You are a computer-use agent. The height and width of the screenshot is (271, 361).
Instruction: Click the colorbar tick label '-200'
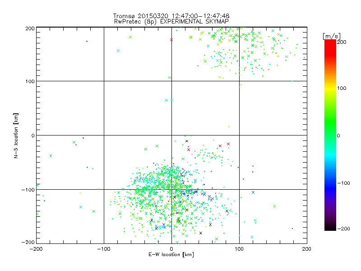[x=343, y=229]
